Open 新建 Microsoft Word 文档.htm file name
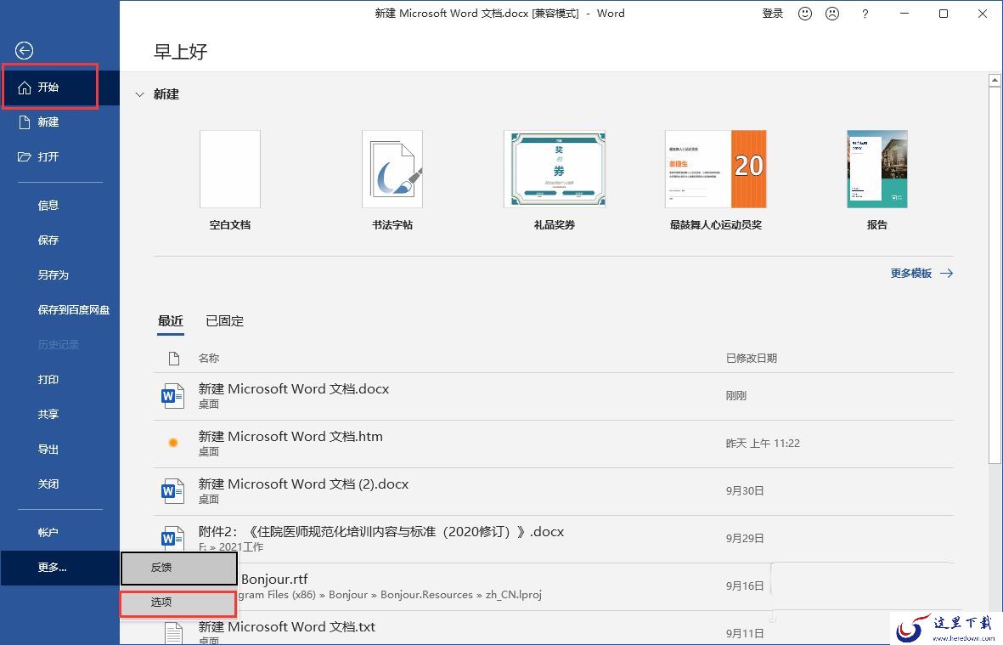Image resolution: width=1003 pixels, height=645 pixels. pos(290,437)
